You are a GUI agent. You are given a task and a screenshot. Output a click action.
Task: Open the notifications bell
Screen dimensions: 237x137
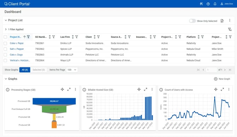point(215,4)
